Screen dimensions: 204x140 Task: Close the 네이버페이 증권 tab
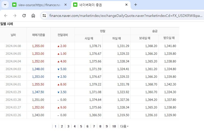tap(126, 5)
